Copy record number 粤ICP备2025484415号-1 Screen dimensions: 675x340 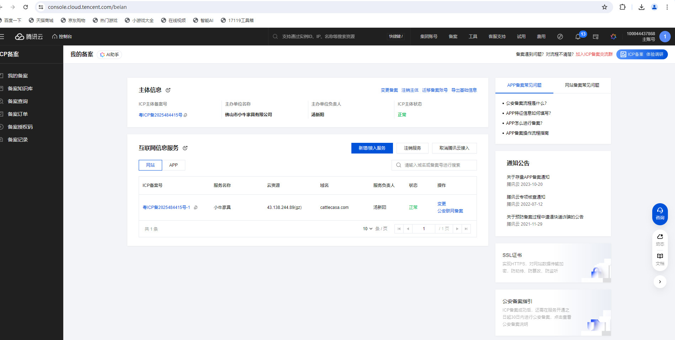(x=196, y=207)
